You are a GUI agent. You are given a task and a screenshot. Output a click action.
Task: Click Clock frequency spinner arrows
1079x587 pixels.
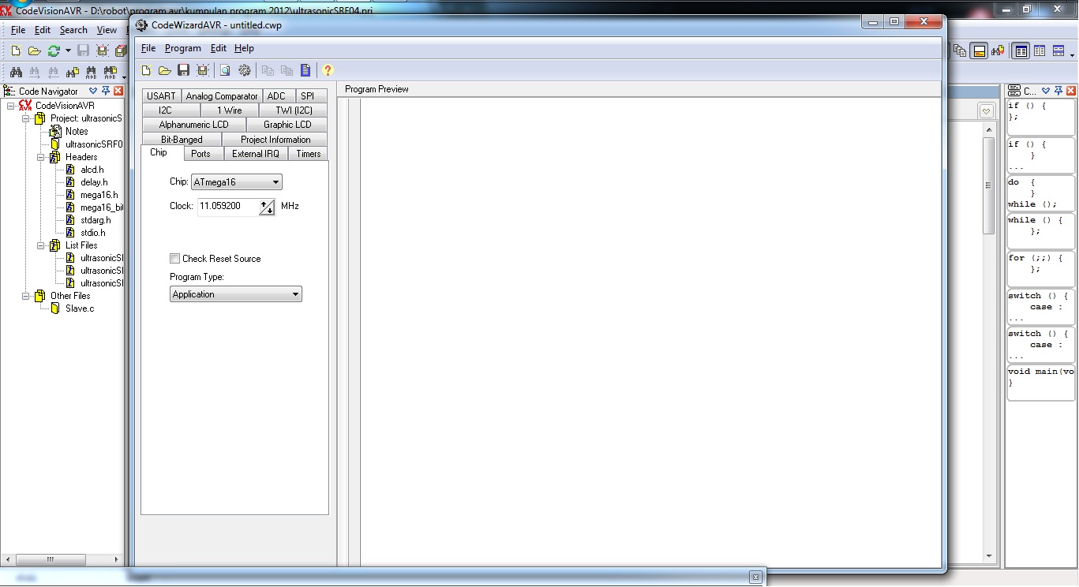pyautogui.click(x=267, y=208)
